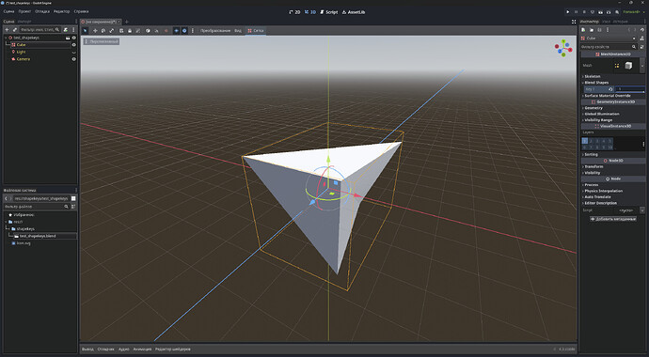The width and height of the screenshot is (649, 357).
Task: Open documentation icon beside Cube node selector
Action: click(x=642, y=38)
